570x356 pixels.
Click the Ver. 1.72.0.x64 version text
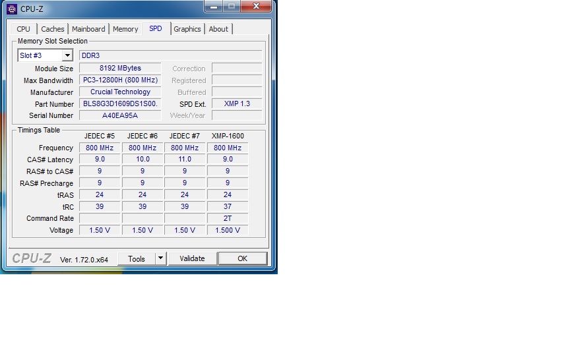click(84, 260)
